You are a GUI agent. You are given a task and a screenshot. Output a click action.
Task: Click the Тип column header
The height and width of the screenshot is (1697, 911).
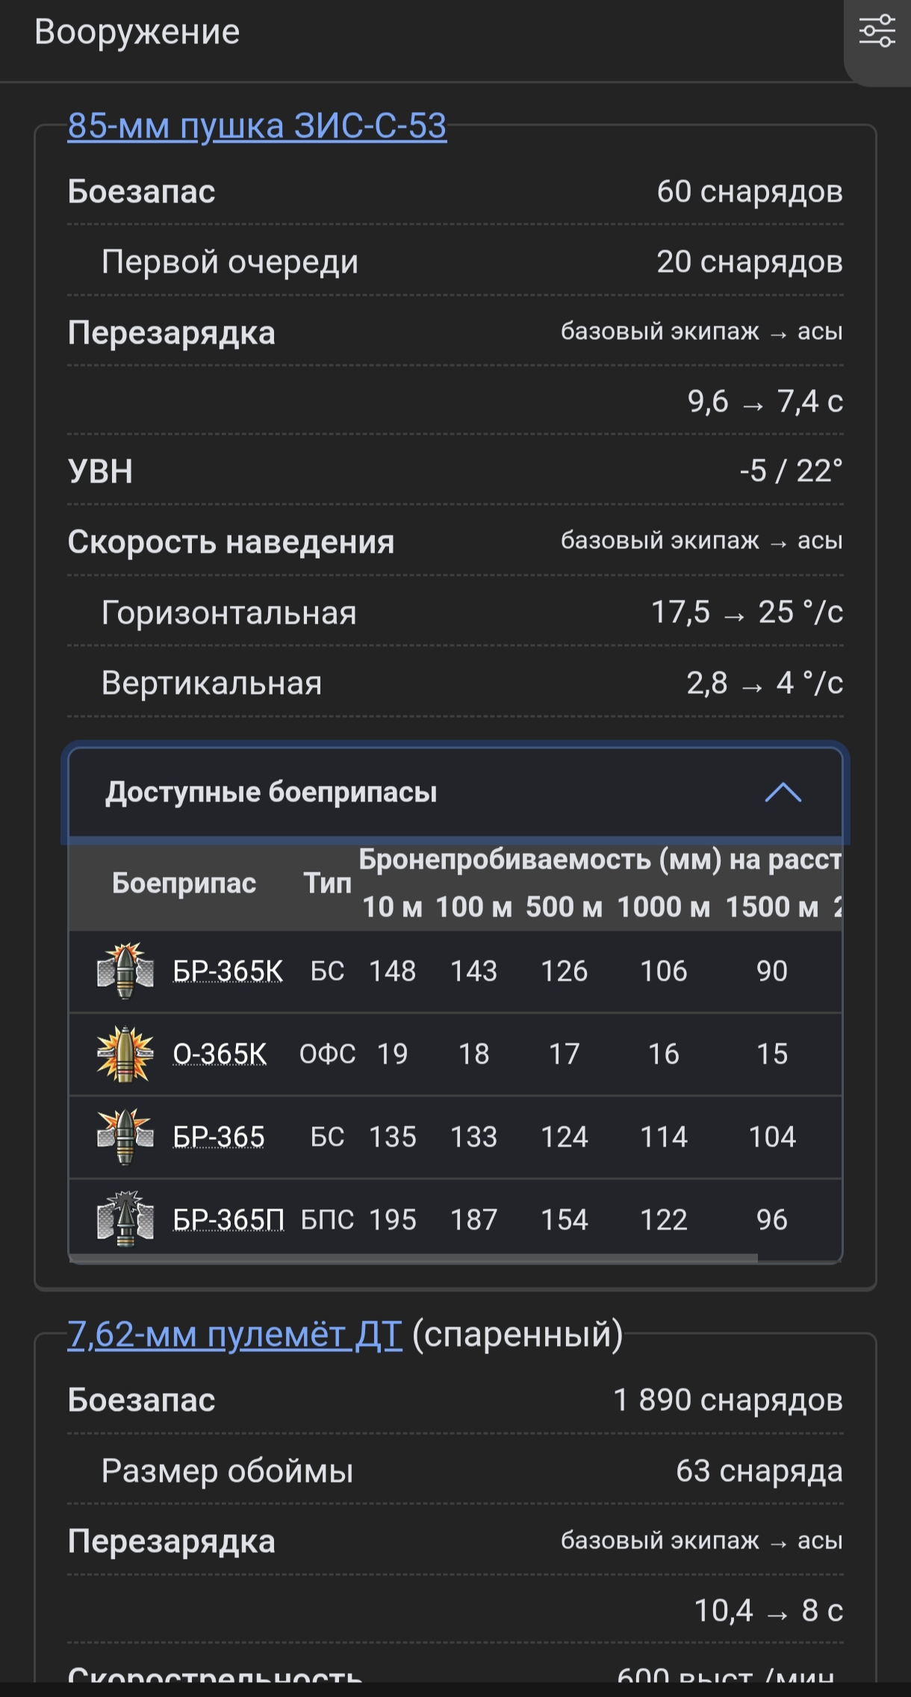tap(327, 884)
